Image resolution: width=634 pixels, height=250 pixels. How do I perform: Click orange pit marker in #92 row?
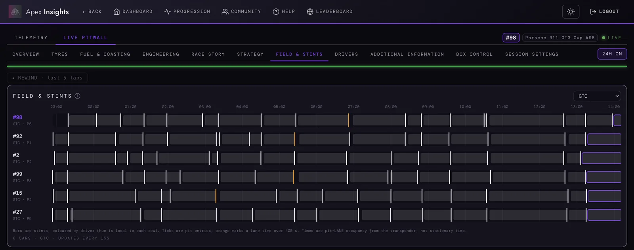tap(295, 139)
